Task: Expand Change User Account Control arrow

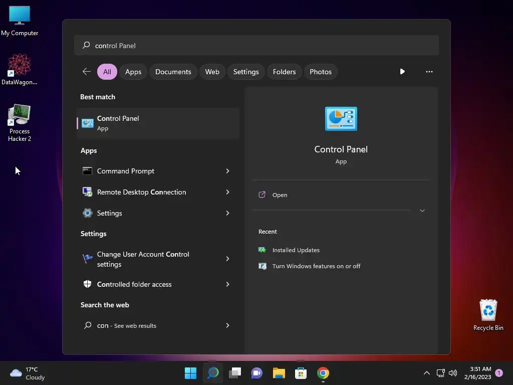Action: (227, 259)
